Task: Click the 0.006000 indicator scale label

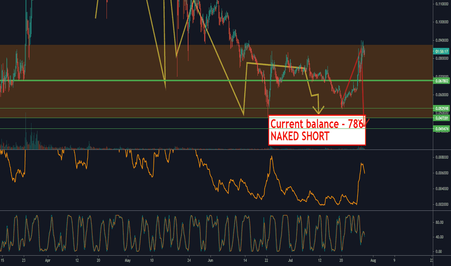Action: (442, 173)
